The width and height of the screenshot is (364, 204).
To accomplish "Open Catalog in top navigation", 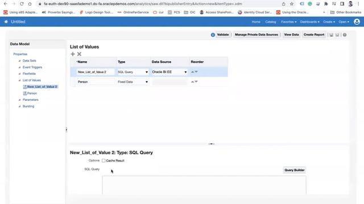I will tap(271, 22).
